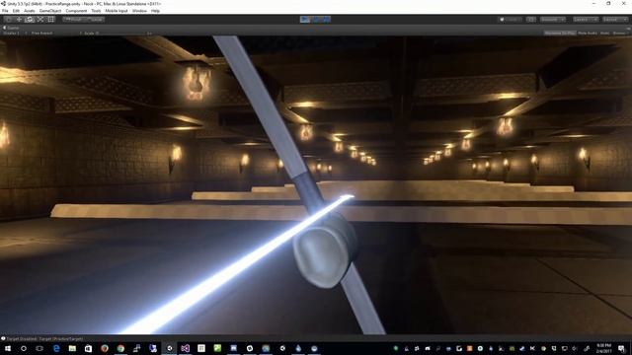This screenshot has width=632, height=355.
Task: Open File Explorer from taskbar
Action: (x=72, y=348)
